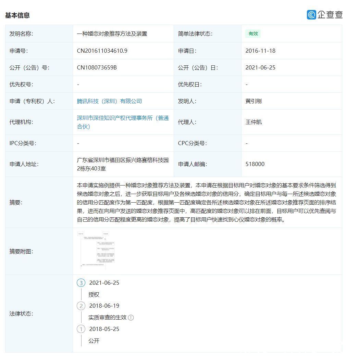Click timeline step 3 circle marker
Screen dimensions: 347x358
pos(81,283)
